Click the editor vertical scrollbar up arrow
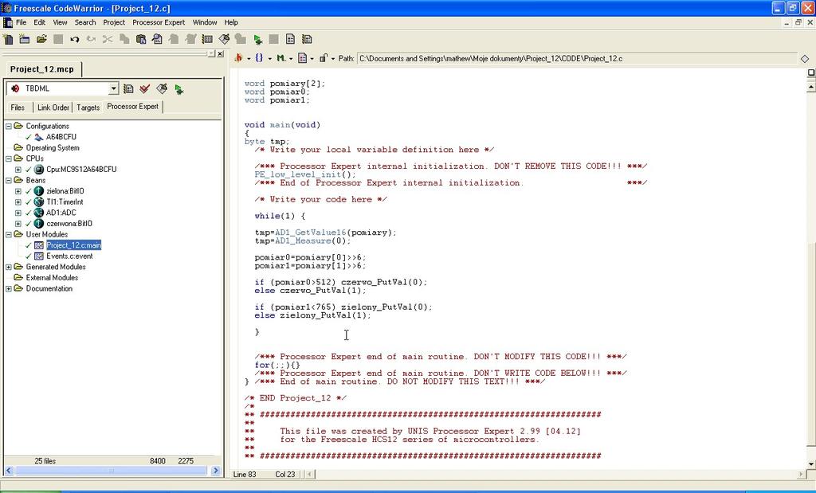Image resolution: width=816 pixels, height=493 pixels. pos(810,88)
